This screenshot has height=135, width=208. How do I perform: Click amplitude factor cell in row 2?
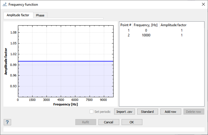tap(181, 35)
